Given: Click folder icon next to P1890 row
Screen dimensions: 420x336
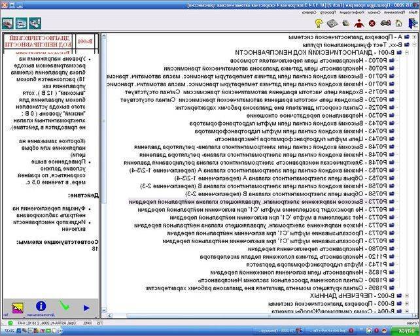Looking at the screenshot, I should 392,280.
